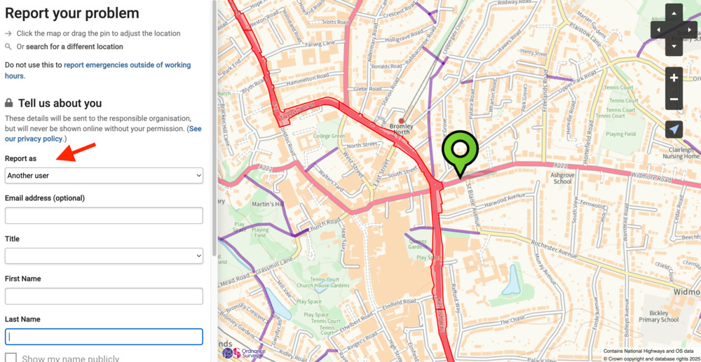Click into the Last Name field
Viewport: 701px width, 362px height.
coord(104,337)
